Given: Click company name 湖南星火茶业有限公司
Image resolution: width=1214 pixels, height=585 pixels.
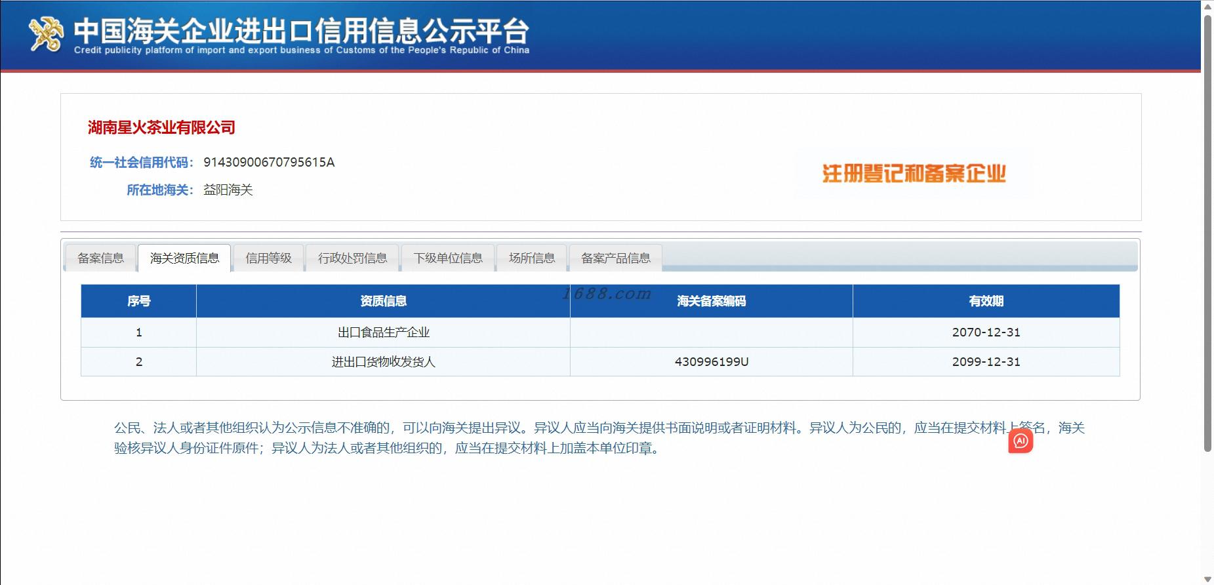Looking at the screenshot, I should click(x=161, y=127).
